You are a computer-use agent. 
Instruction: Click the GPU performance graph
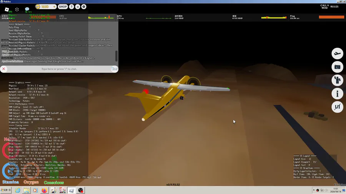coord(158,18)
